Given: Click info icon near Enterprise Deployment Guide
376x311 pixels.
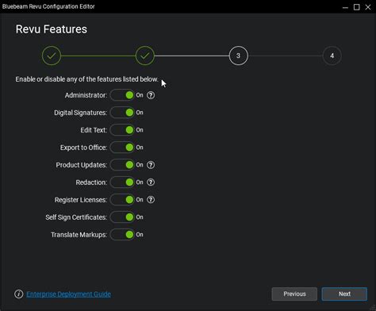Looking at the screenshot, I should (x=19, y=294).
